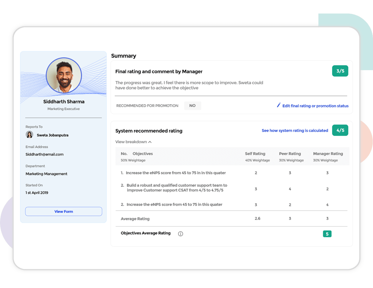
Task: Click the green 5 objectives average badge
Action: click(x=327, y=234)
